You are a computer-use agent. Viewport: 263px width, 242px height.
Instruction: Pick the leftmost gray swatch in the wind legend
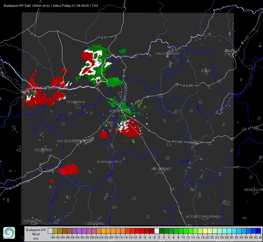click(x=50, y=231)
